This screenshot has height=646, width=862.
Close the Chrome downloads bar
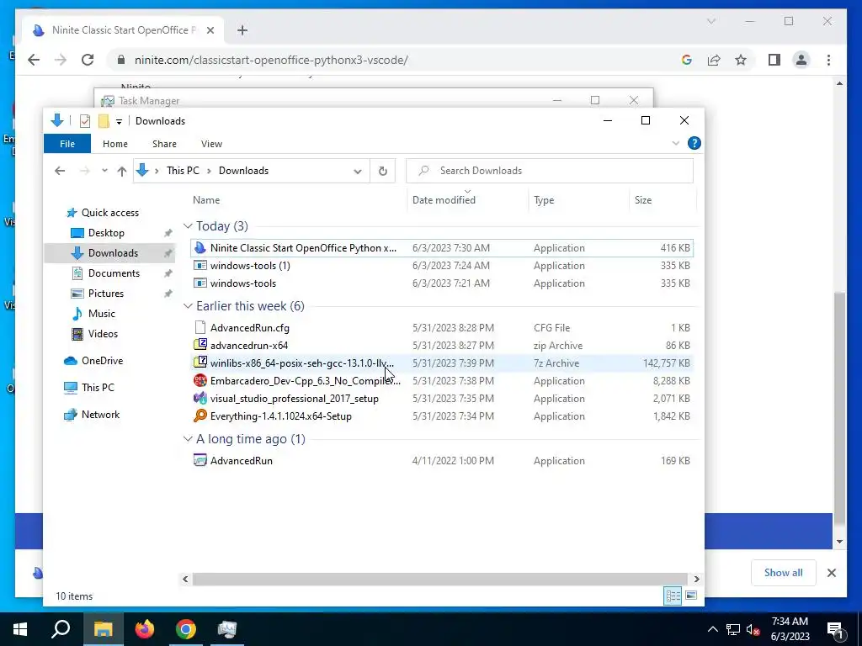pos(832,573)
